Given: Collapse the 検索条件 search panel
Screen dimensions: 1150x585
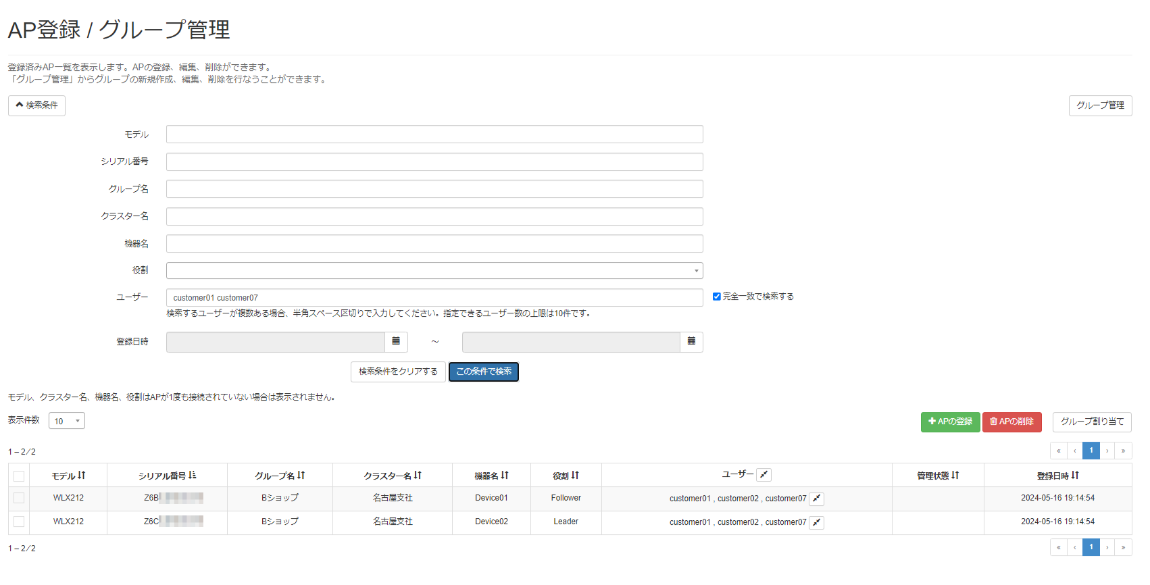Looking at the screenshot, I should [x=37, y=105].
